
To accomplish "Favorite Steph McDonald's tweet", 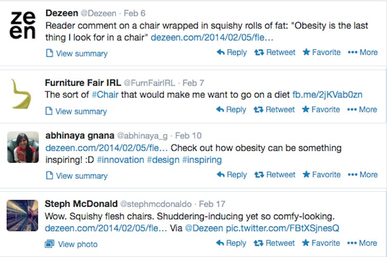I will (321, 243).
